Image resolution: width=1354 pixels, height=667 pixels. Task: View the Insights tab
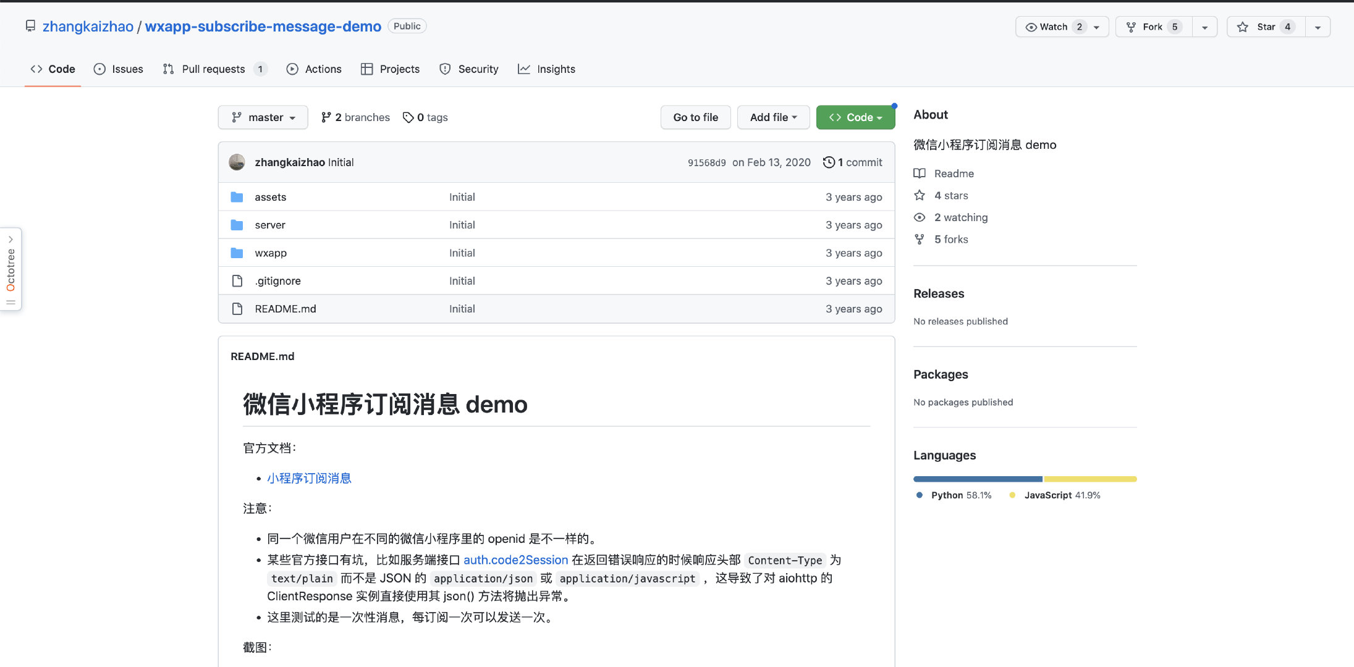click(546, 69)
